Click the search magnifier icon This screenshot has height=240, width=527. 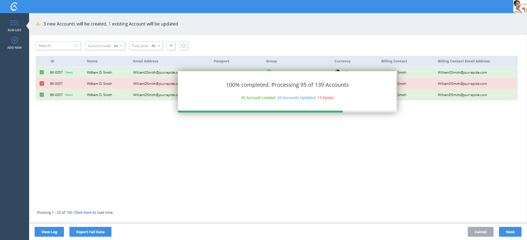76,46
